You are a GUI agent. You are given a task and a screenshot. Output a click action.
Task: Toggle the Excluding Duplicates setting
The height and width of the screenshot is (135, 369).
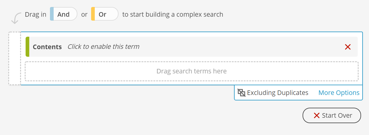[273, 93]
